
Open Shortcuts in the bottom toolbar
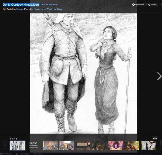[36, 154]
